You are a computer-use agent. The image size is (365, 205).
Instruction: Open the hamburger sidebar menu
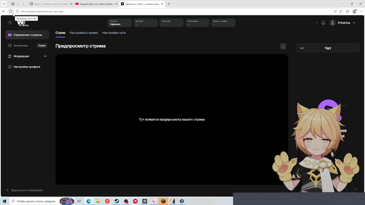pos(10,23)
